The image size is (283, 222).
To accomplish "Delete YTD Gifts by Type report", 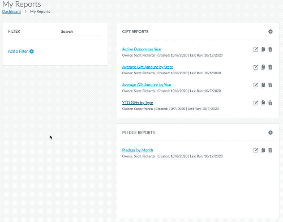I will coord(270,103).
